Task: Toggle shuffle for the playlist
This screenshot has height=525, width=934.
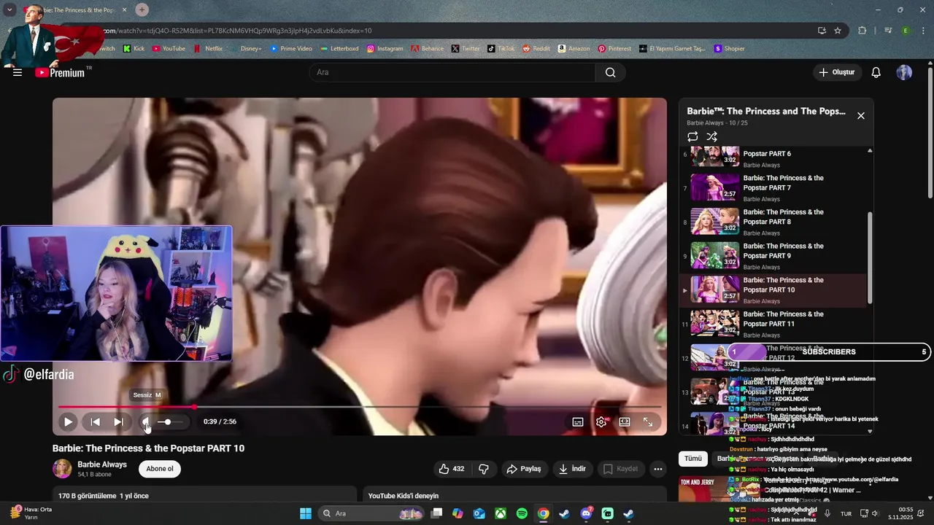Action: (712, 136)
